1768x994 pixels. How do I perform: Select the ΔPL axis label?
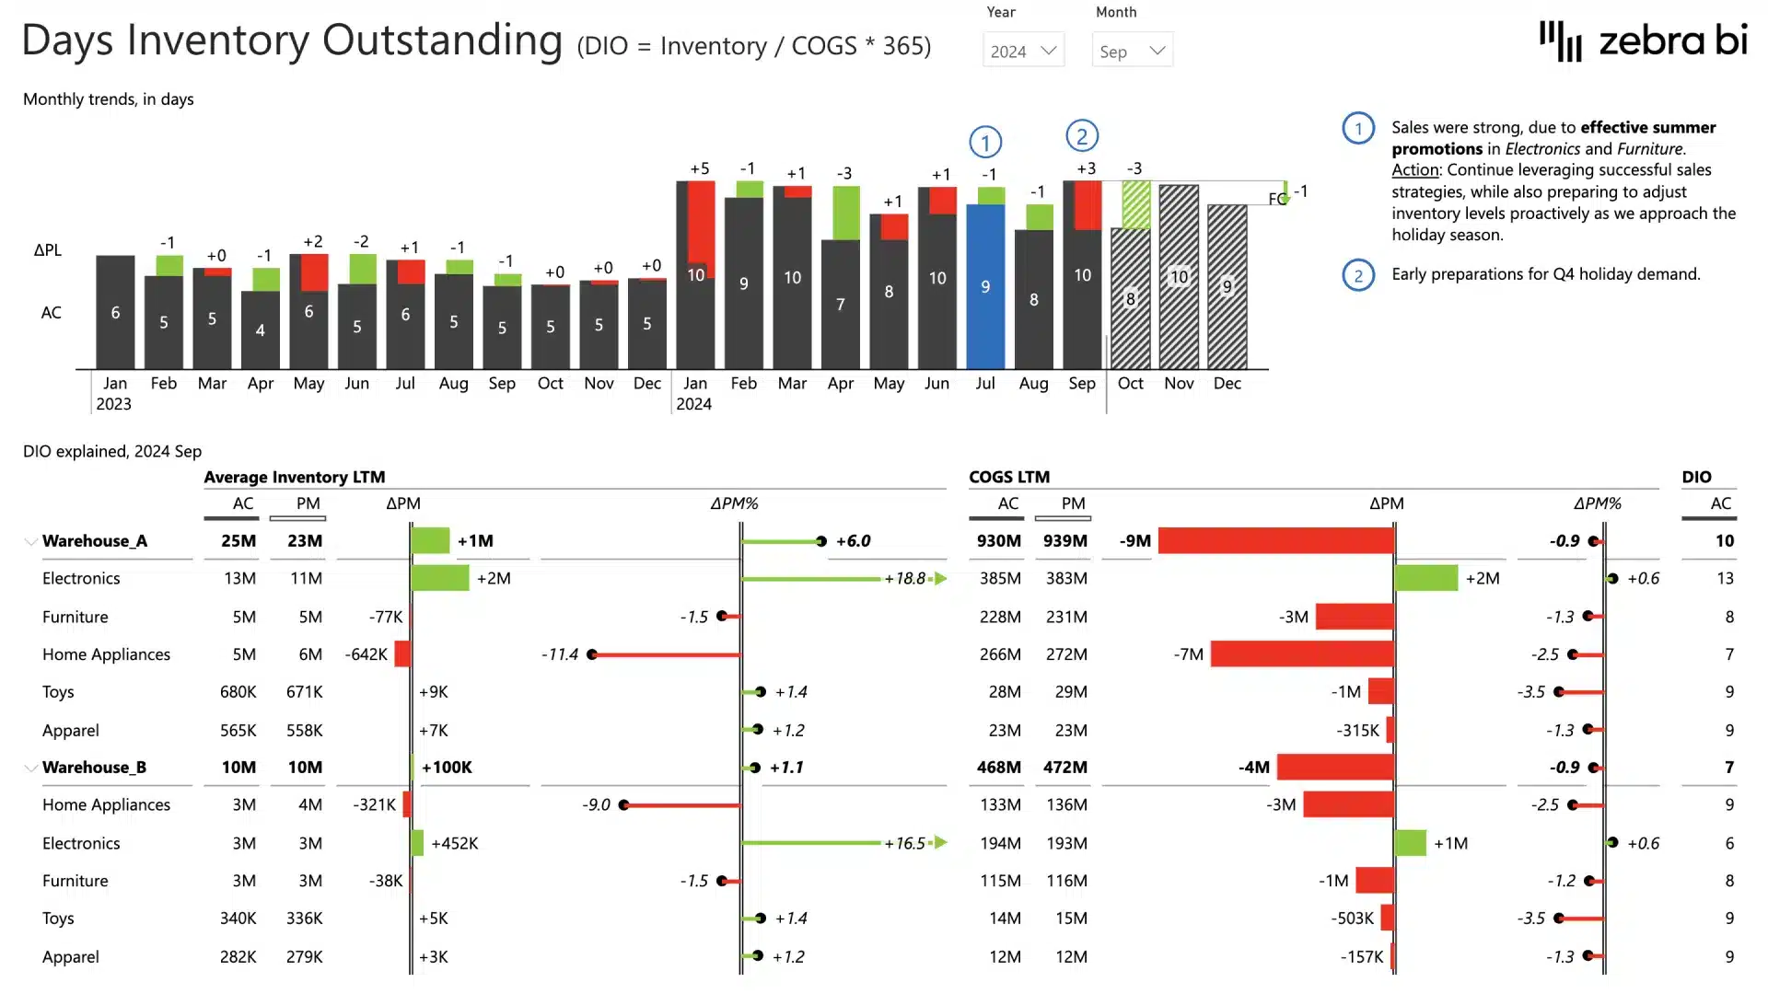pyautogui.click(x=48, y=249)
